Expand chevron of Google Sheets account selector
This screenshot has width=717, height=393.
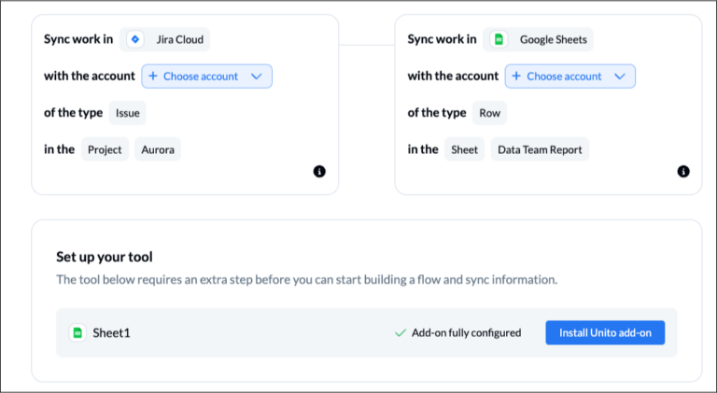pyautogui.click(x=620, y=77)
